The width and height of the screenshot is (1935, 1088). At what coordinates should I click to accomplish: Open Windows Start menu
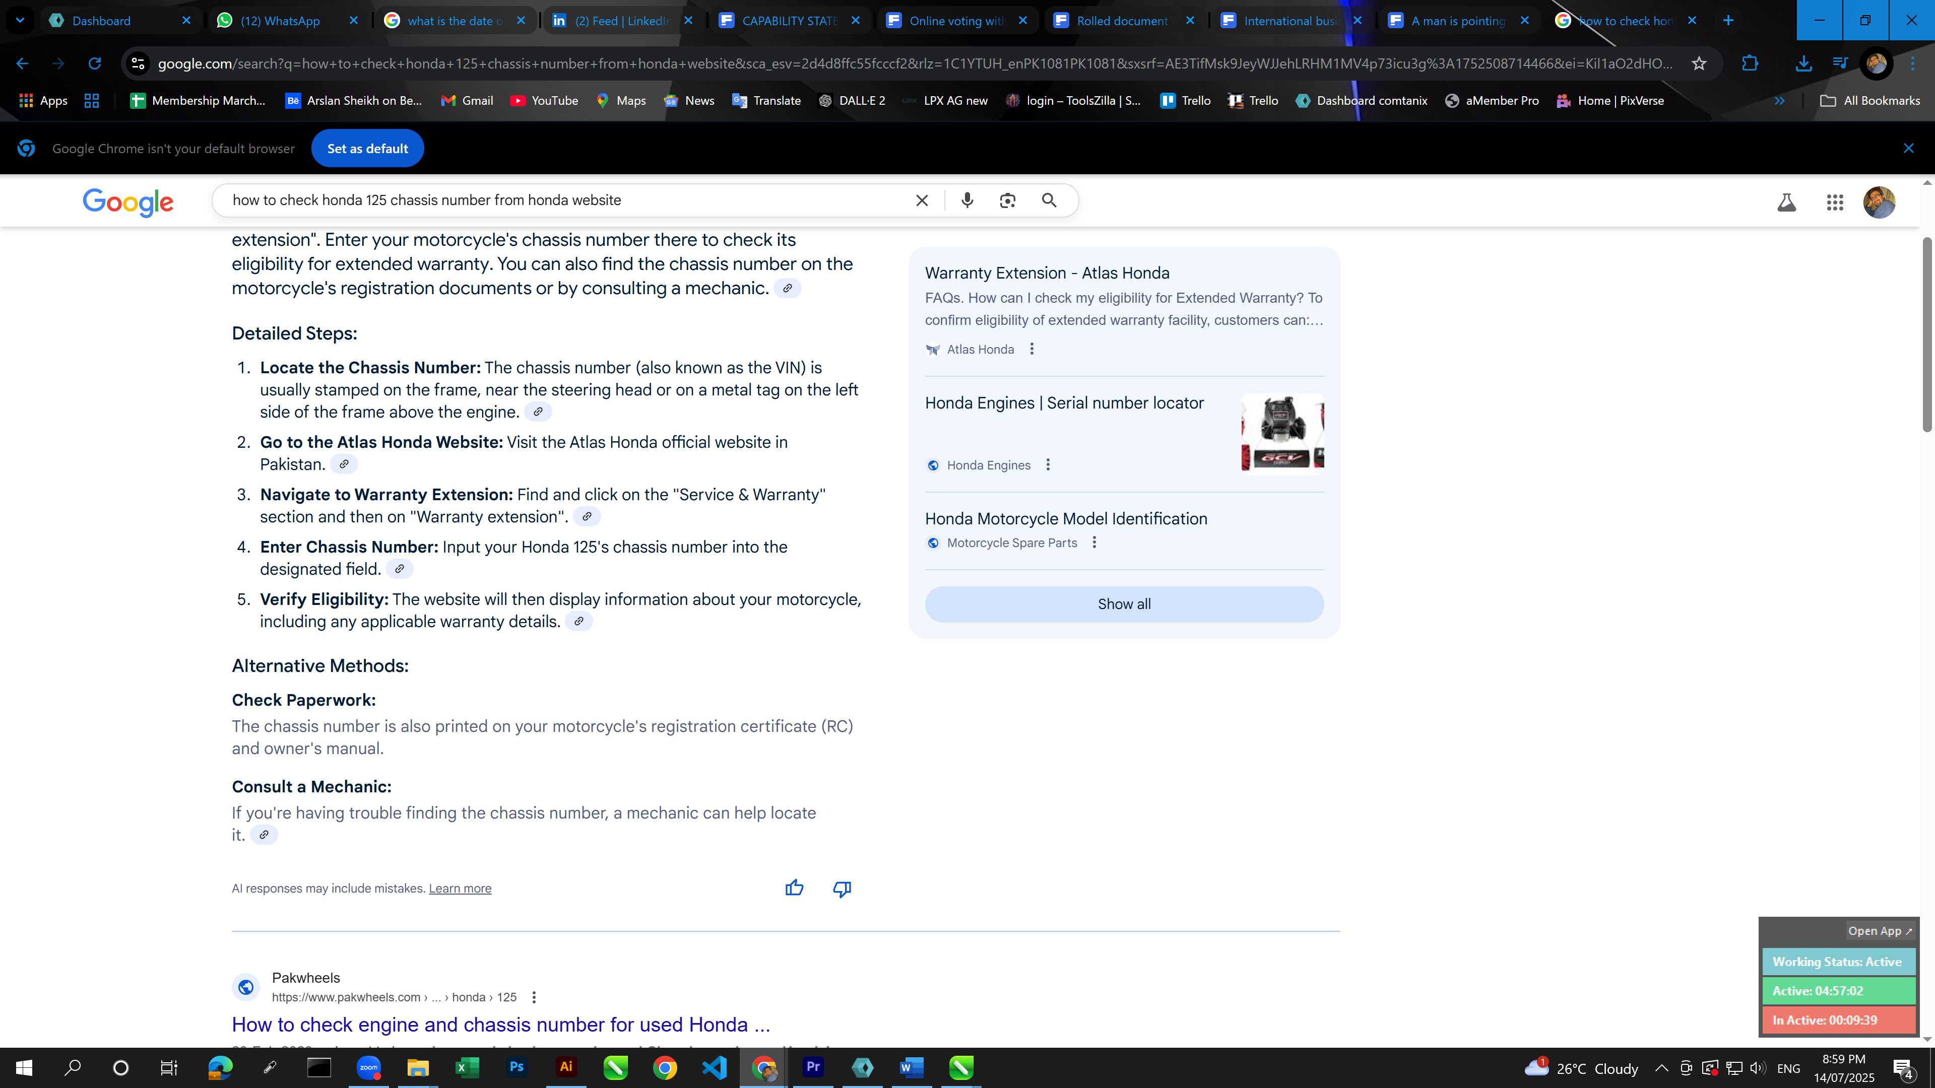24,1068
